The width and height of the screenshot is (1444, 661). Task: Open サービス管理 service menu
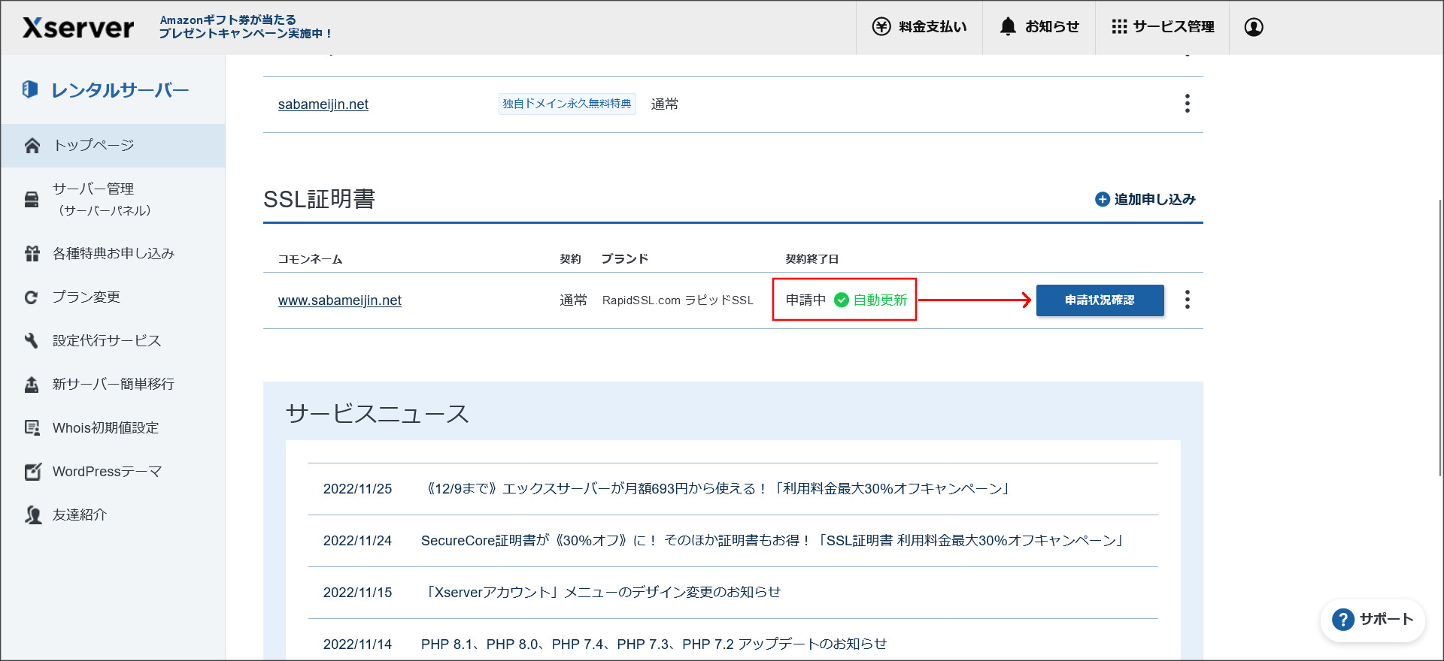click(x=1162, y=27)
